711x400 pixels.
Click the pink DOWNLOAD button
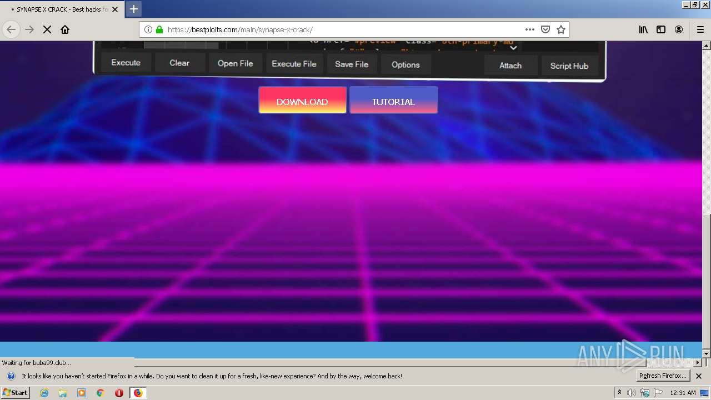302,100
